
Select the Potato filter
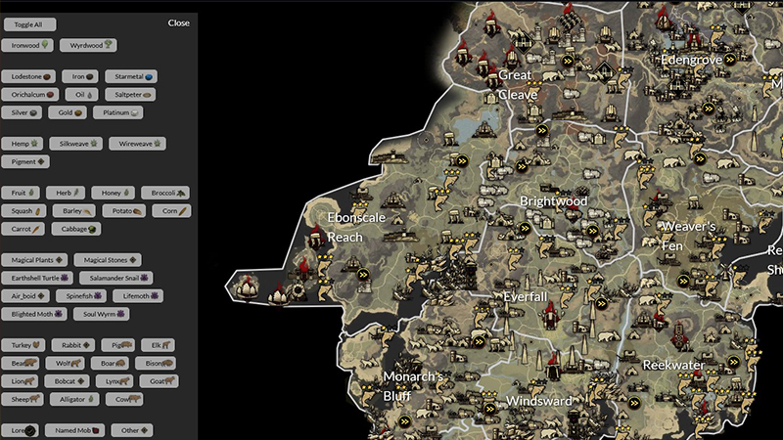[124, 211]
